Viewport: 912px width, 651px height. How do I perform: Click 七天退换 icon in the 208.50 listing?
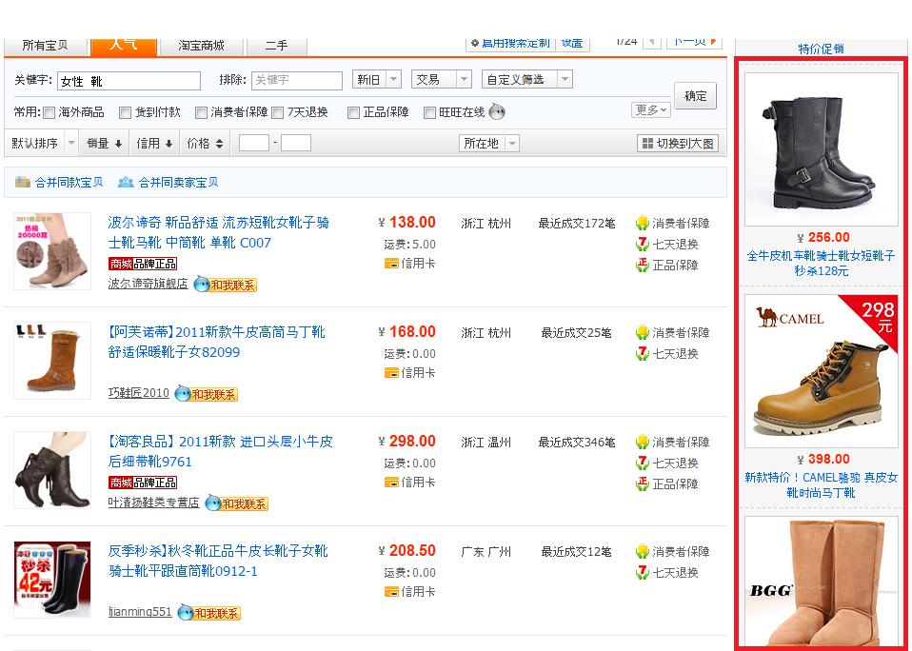pos(643,572)
